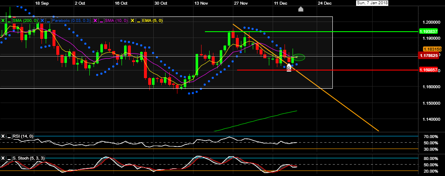Click the 24 Dec date label

pyautogui.click(x=324, y=3)
